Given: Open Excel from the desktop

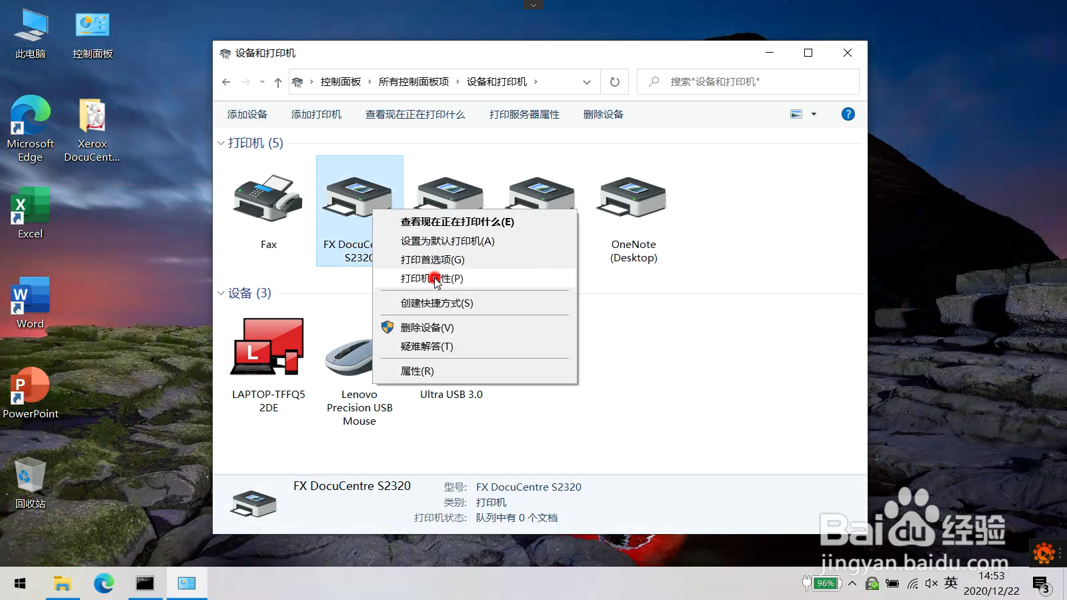Looking at the screenshot, I should (x=29, y=205).
